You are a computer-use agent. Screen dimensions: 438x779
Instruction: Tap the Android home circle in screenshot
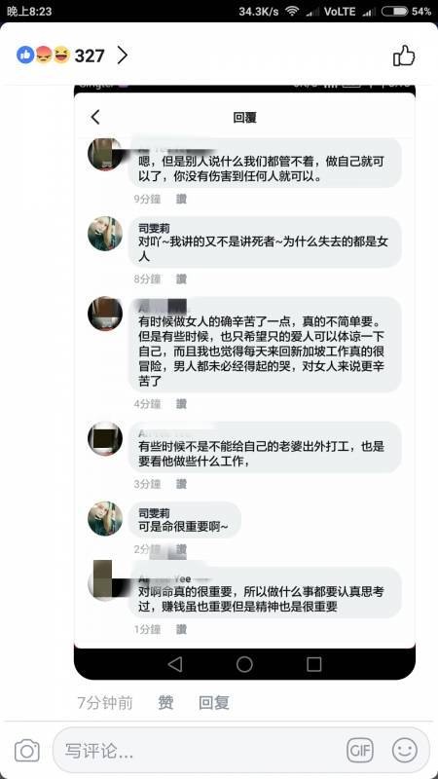244,664
